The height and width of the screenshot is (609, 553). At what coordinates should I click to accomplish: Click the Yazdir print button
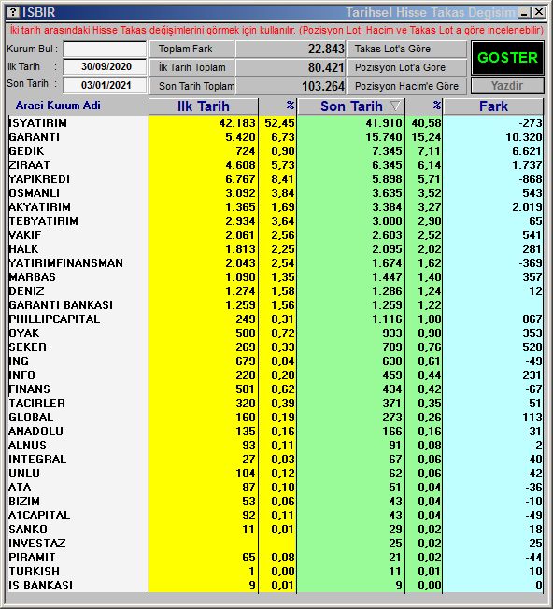[x=507, y=85]
